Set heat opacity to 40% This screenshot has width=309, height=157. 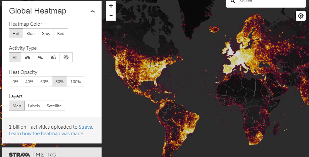pyautogui.click(x=29, y=81)
